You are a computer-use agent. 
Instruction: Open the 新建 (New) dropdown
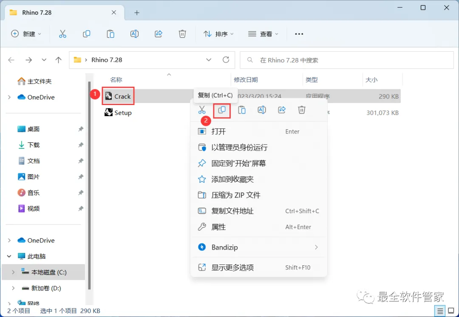(x=26, y=34)
